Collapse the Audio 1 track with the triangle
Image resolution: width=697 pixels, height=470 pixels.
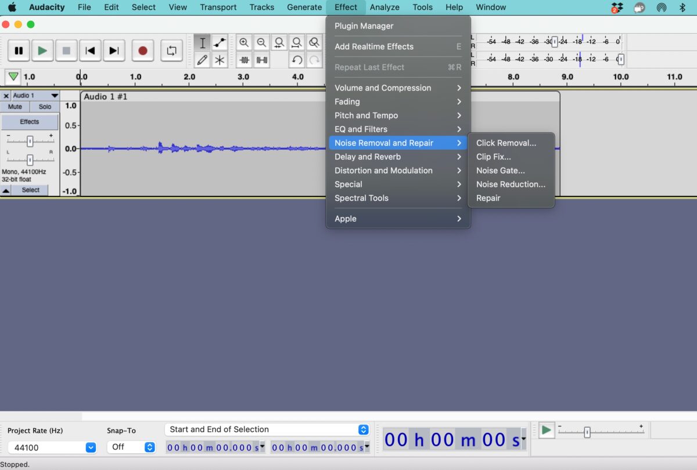[6, 190]
